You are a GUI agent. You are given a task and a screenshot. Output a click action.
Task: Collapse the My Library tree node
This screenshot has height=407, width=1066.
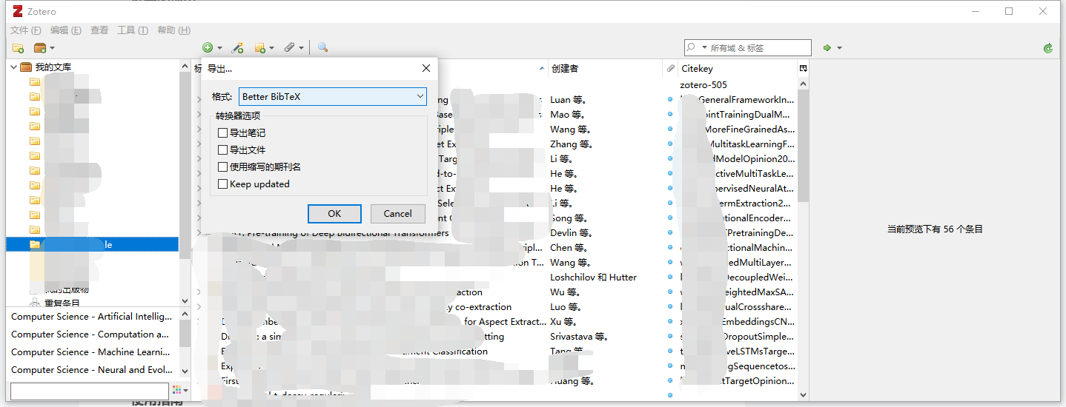(13, 67)
